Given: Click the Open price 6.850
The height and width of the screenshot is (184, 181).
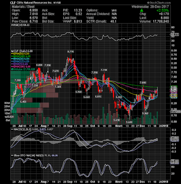Looking at the screenshot, I should [x=34, y=11].
